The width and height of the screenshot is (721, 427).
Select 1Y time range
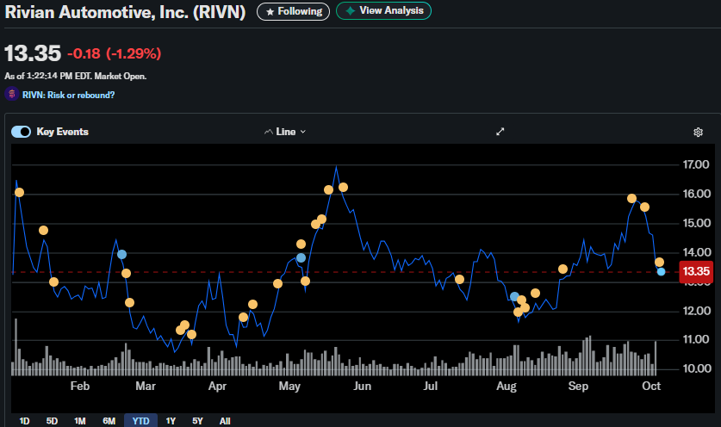pos(171,421)
